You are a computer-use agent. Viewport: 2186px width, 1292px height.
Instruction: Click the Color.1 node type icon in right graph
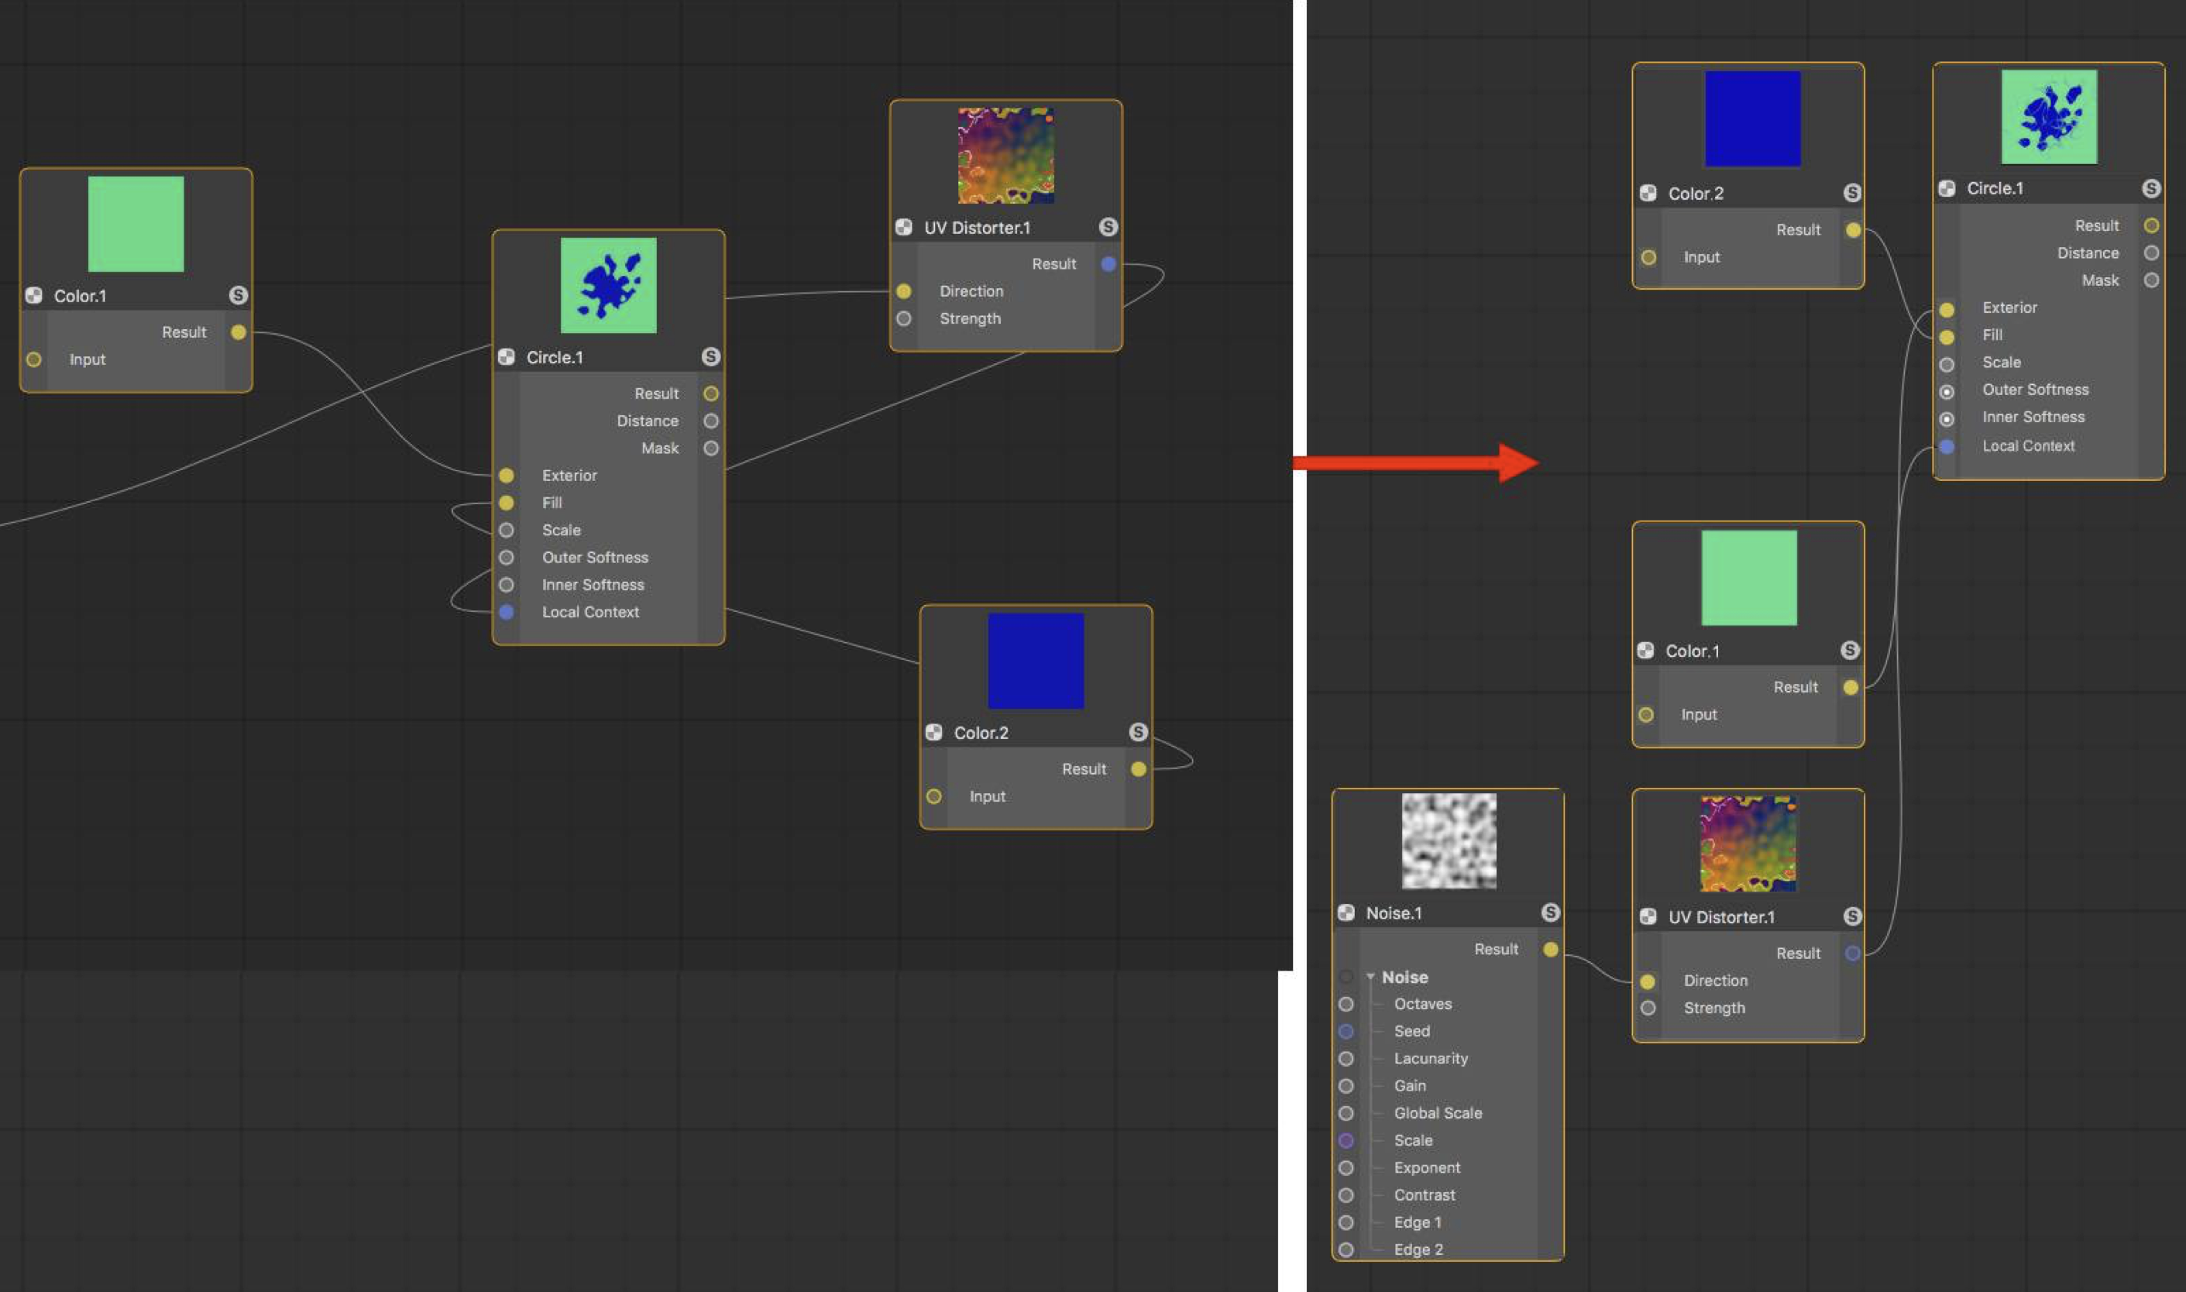pyautogui.click(x=1645, y=651)
